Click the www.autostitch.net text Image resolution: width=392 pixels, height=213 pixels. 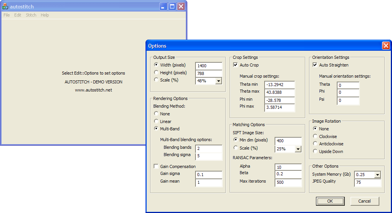tap(94, 90)
